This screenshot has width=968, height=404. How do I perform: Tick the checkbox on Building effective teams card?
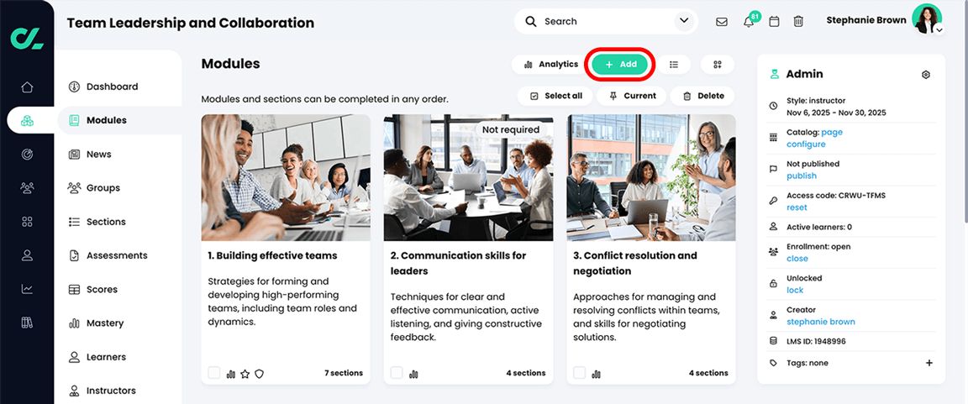click(213, 373)
